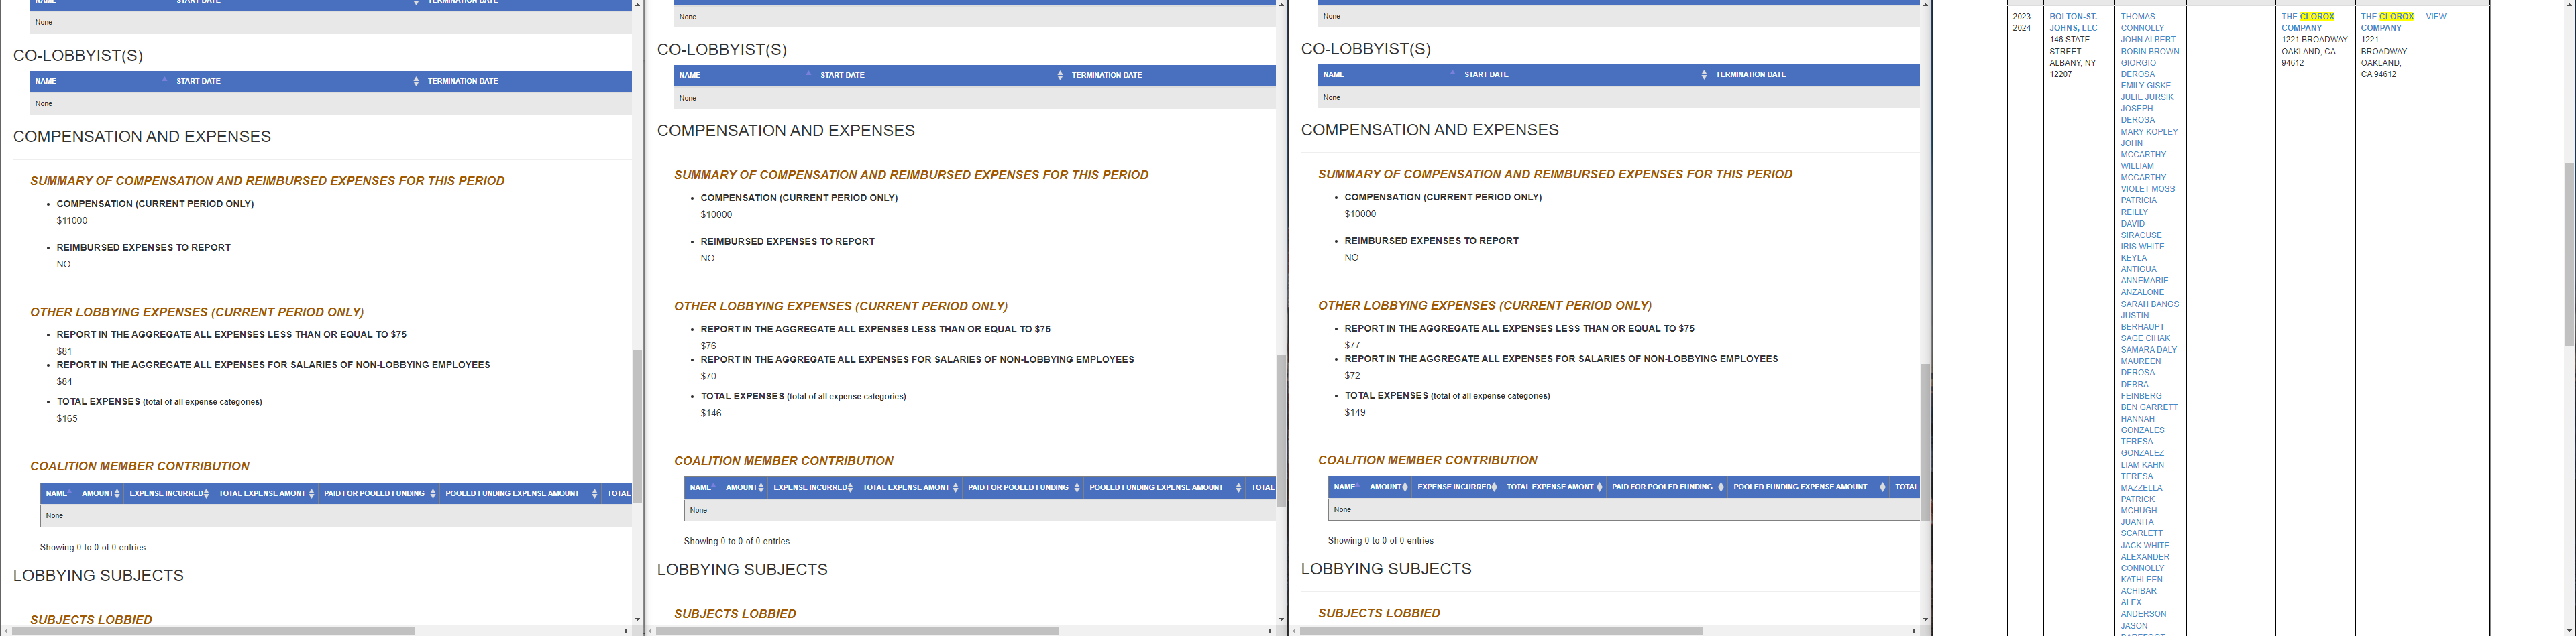Open the SARAH BANGS lobbyist link
The image size is (2576, 636).
point(2149,304)
